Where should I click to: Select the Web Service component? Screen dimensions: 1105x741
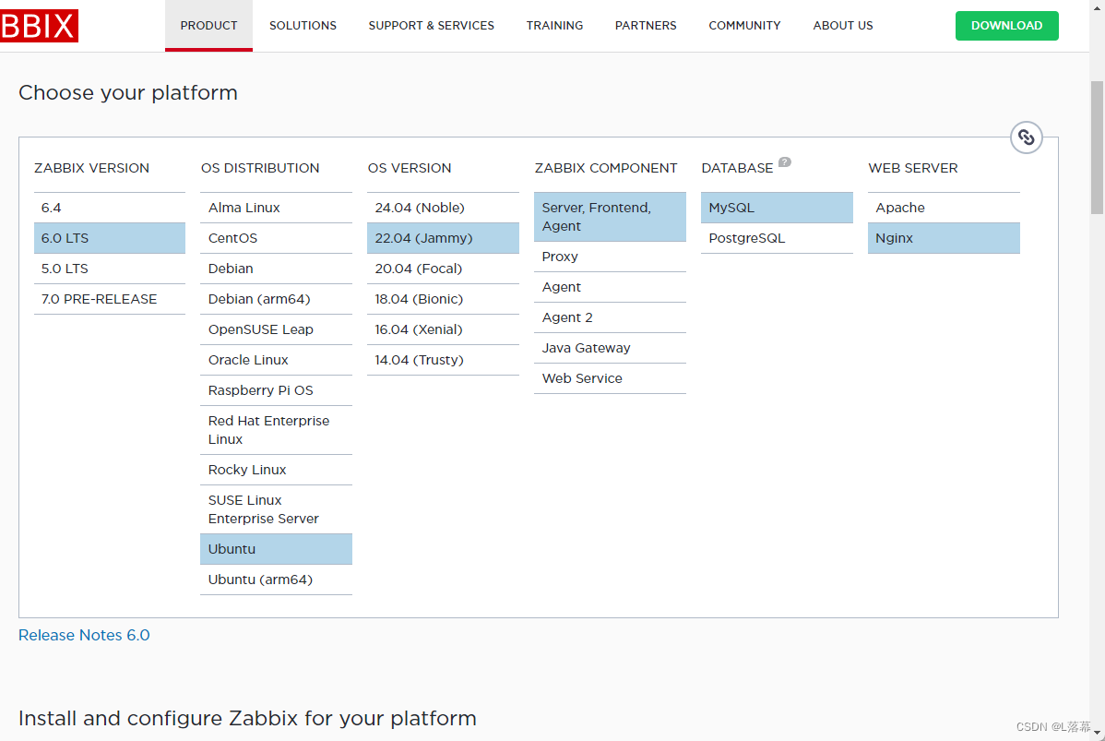(x=611, y=378)
